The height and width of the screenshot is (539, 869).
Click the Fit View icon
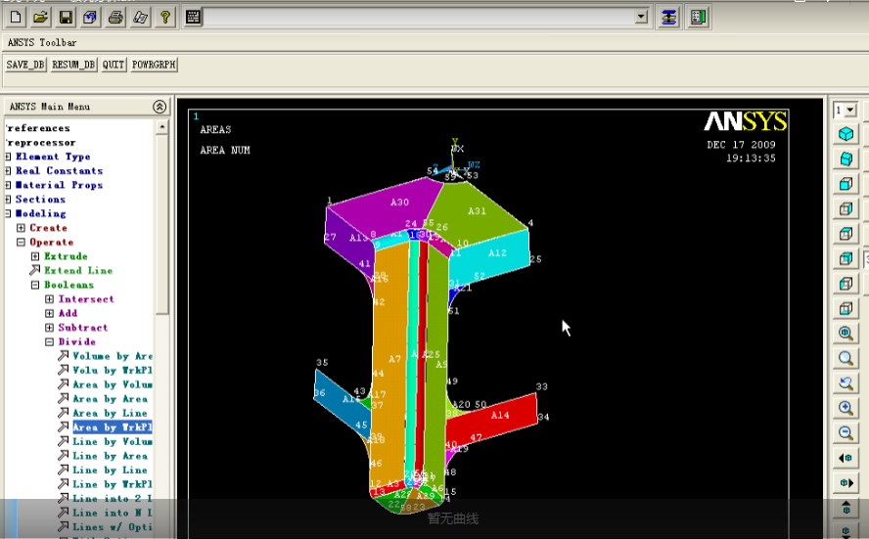[846, 334]
